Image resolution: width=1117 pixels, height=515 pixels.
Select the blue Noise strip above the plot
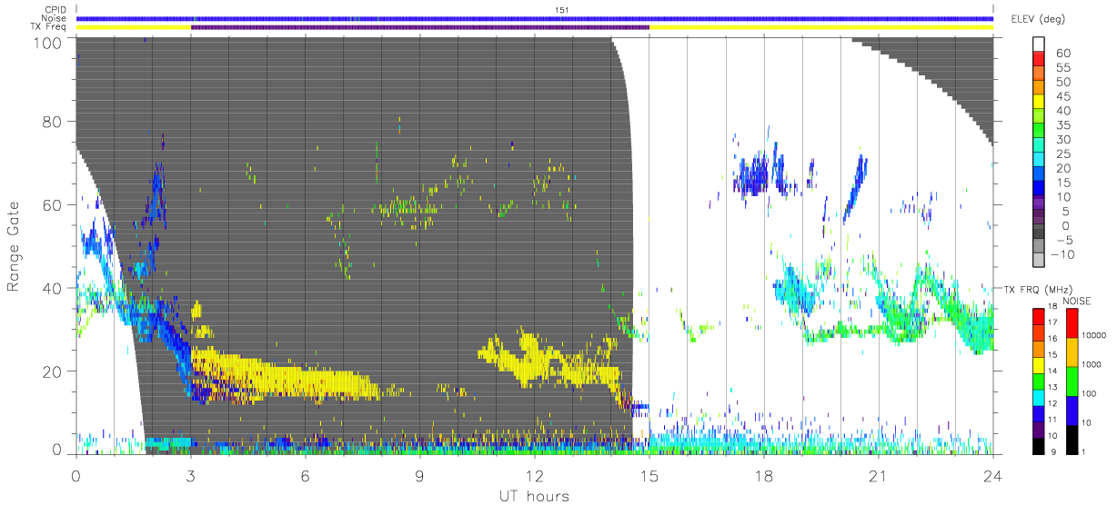tap(535, 18)
